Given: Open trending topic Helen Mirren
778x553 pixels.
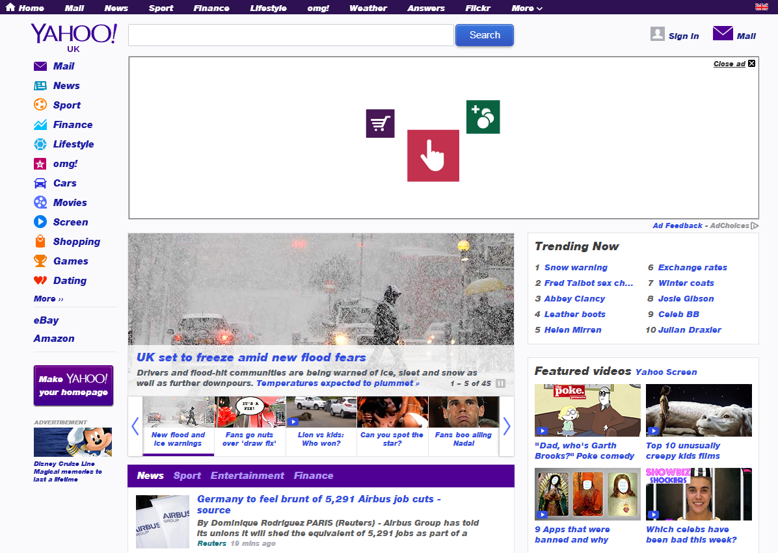Looking at the screenshot, I should 572,330.
